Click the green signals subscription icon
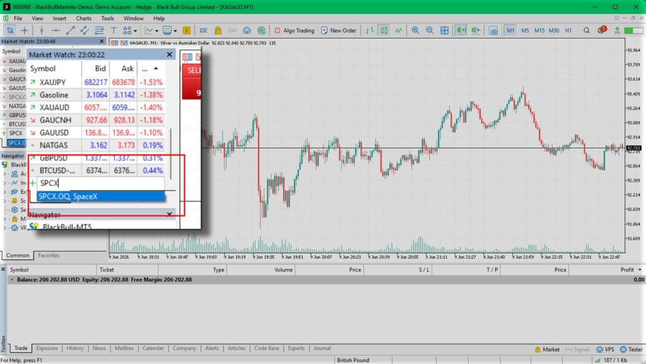The width and height of the screenshot is (646, 364). click(261, 30)
